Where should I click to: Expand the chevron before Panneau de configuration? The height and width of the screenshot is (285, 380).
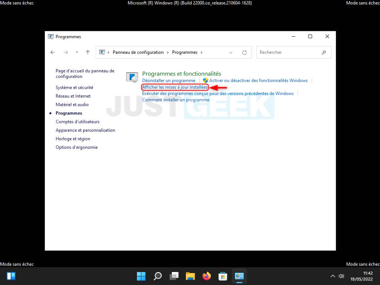pyautogui.click(x=108, y=52)
